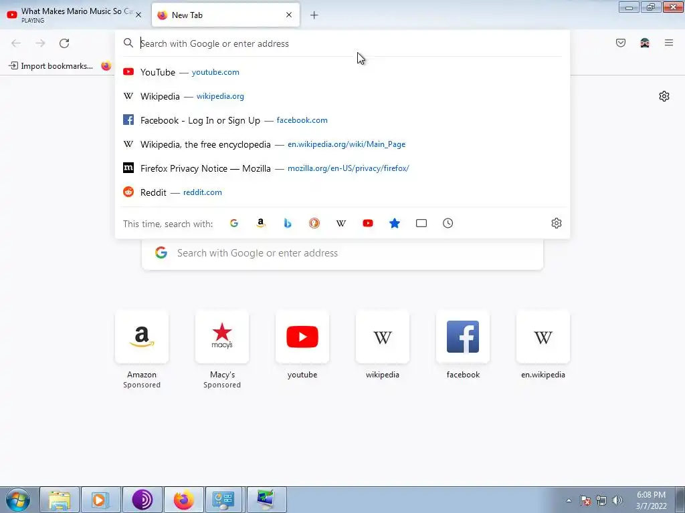
Task: Click the taskbar clock showing 6:08 PM
Action: tap(651, 500)
